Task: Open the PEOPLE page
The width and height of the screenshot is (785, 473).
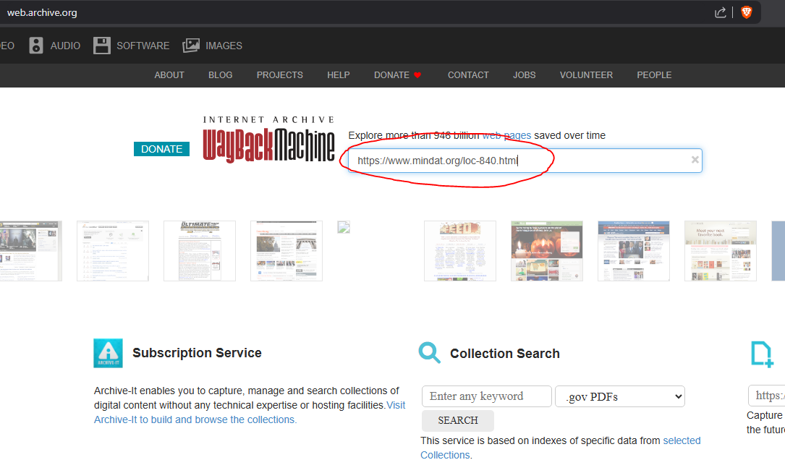Action: pos(654,75)
